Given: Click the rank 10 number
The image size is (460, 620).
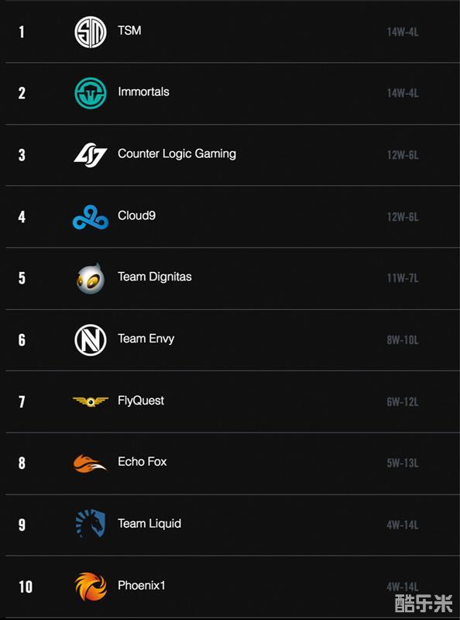Looking at the screenshot, I should pyautogui.click(x=26, y=587).
